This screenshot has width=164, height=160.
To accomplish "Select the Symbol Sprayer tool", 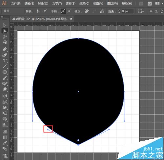I will [5, 155].
